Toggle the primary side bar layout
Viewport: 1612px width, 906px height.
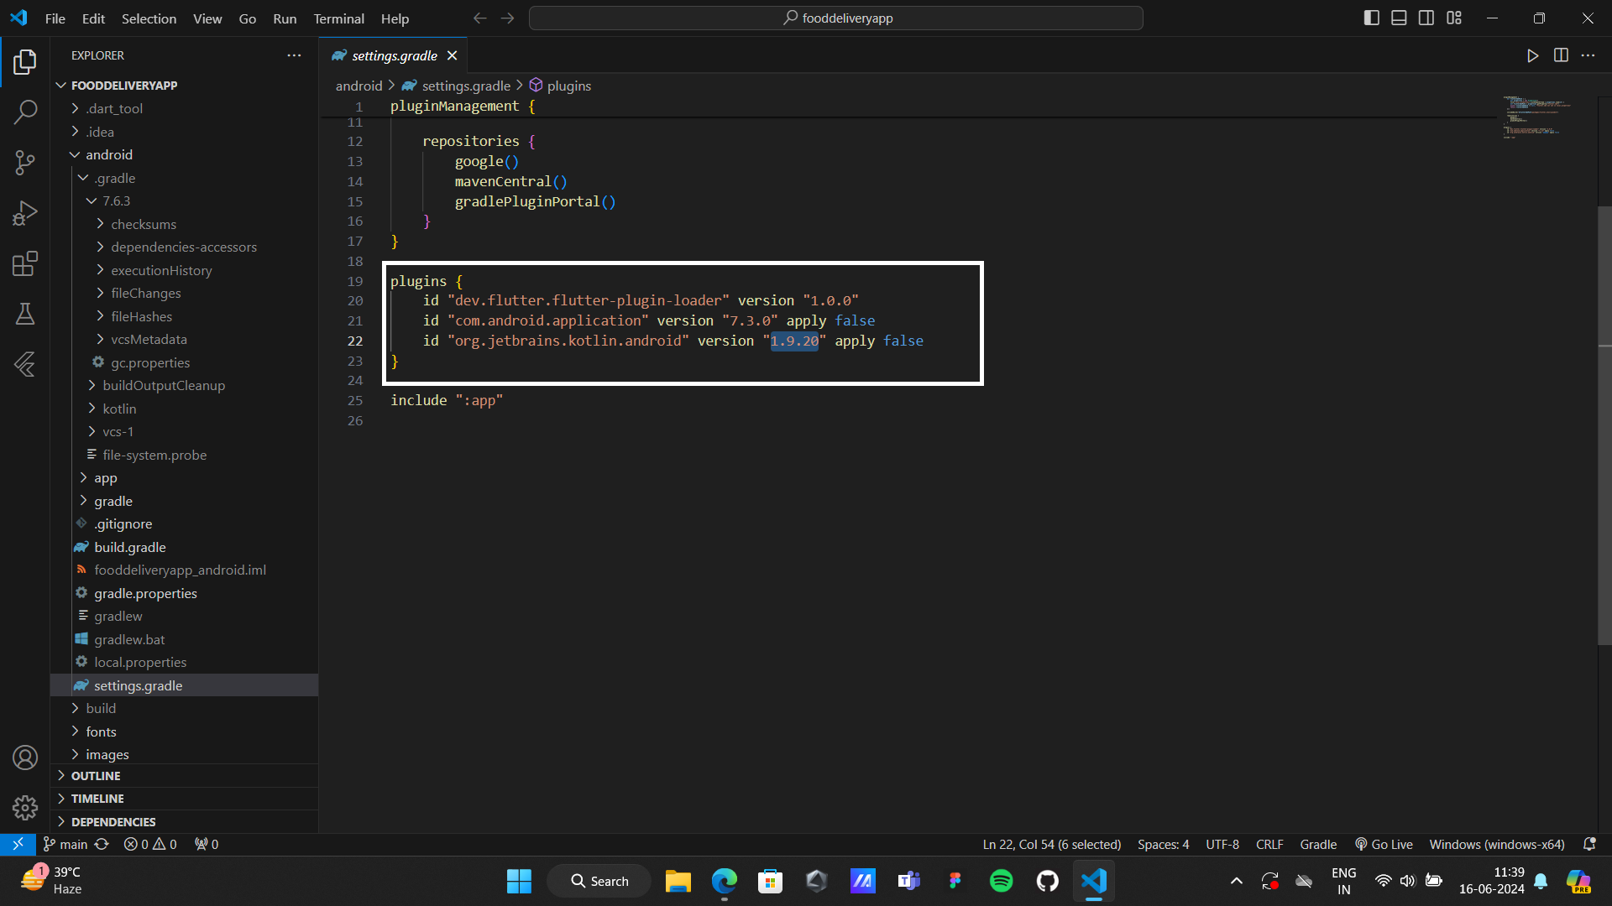pyautogui.click(x=1371, y=18)
